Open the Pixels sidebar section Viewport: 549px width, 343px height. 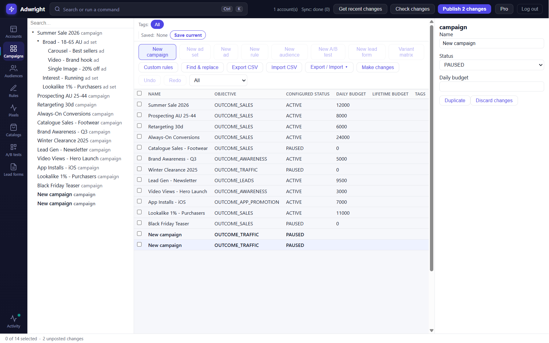coord(13,111)
